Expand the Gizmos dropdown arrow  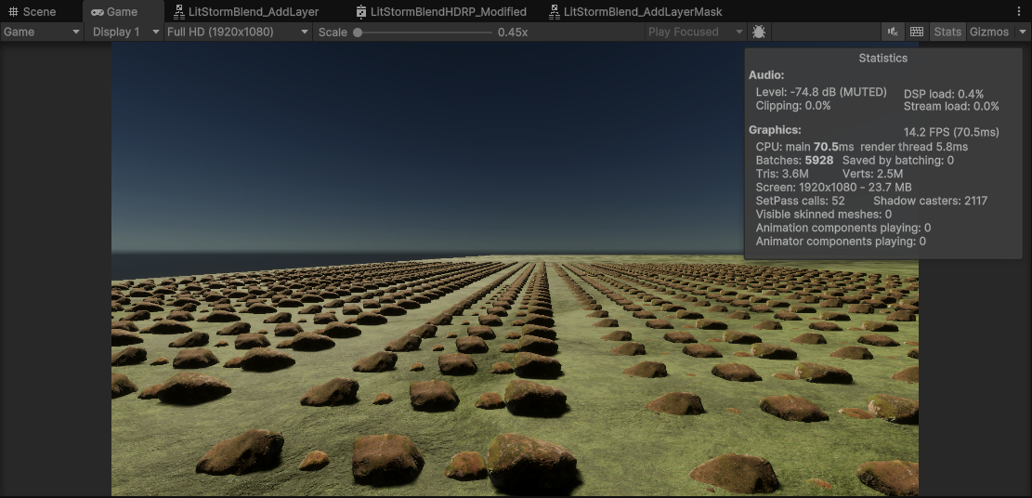tap(1023, 32)
